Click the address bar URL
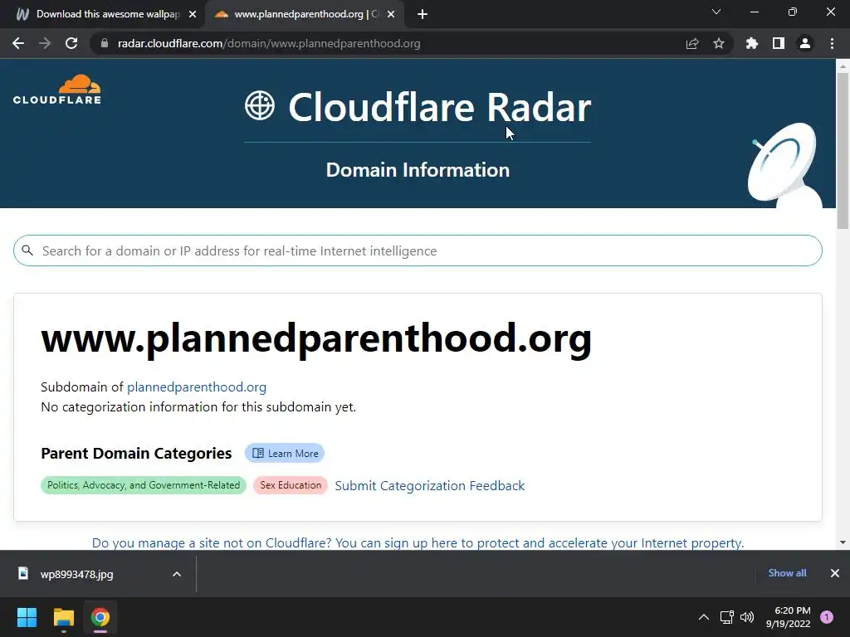Viewport: 850px width, 637px height. (x=269, y=43)
